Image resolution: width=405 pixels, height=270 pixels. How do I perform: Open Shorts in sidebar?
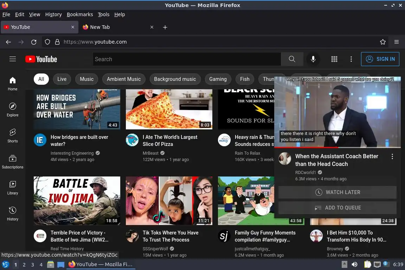tap(13, 136)
